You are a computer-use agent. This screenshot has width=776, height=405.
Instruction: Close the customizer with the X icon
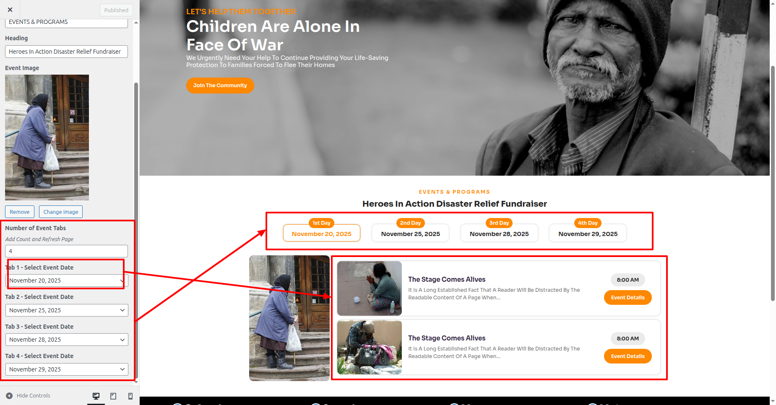coord(10,10)
